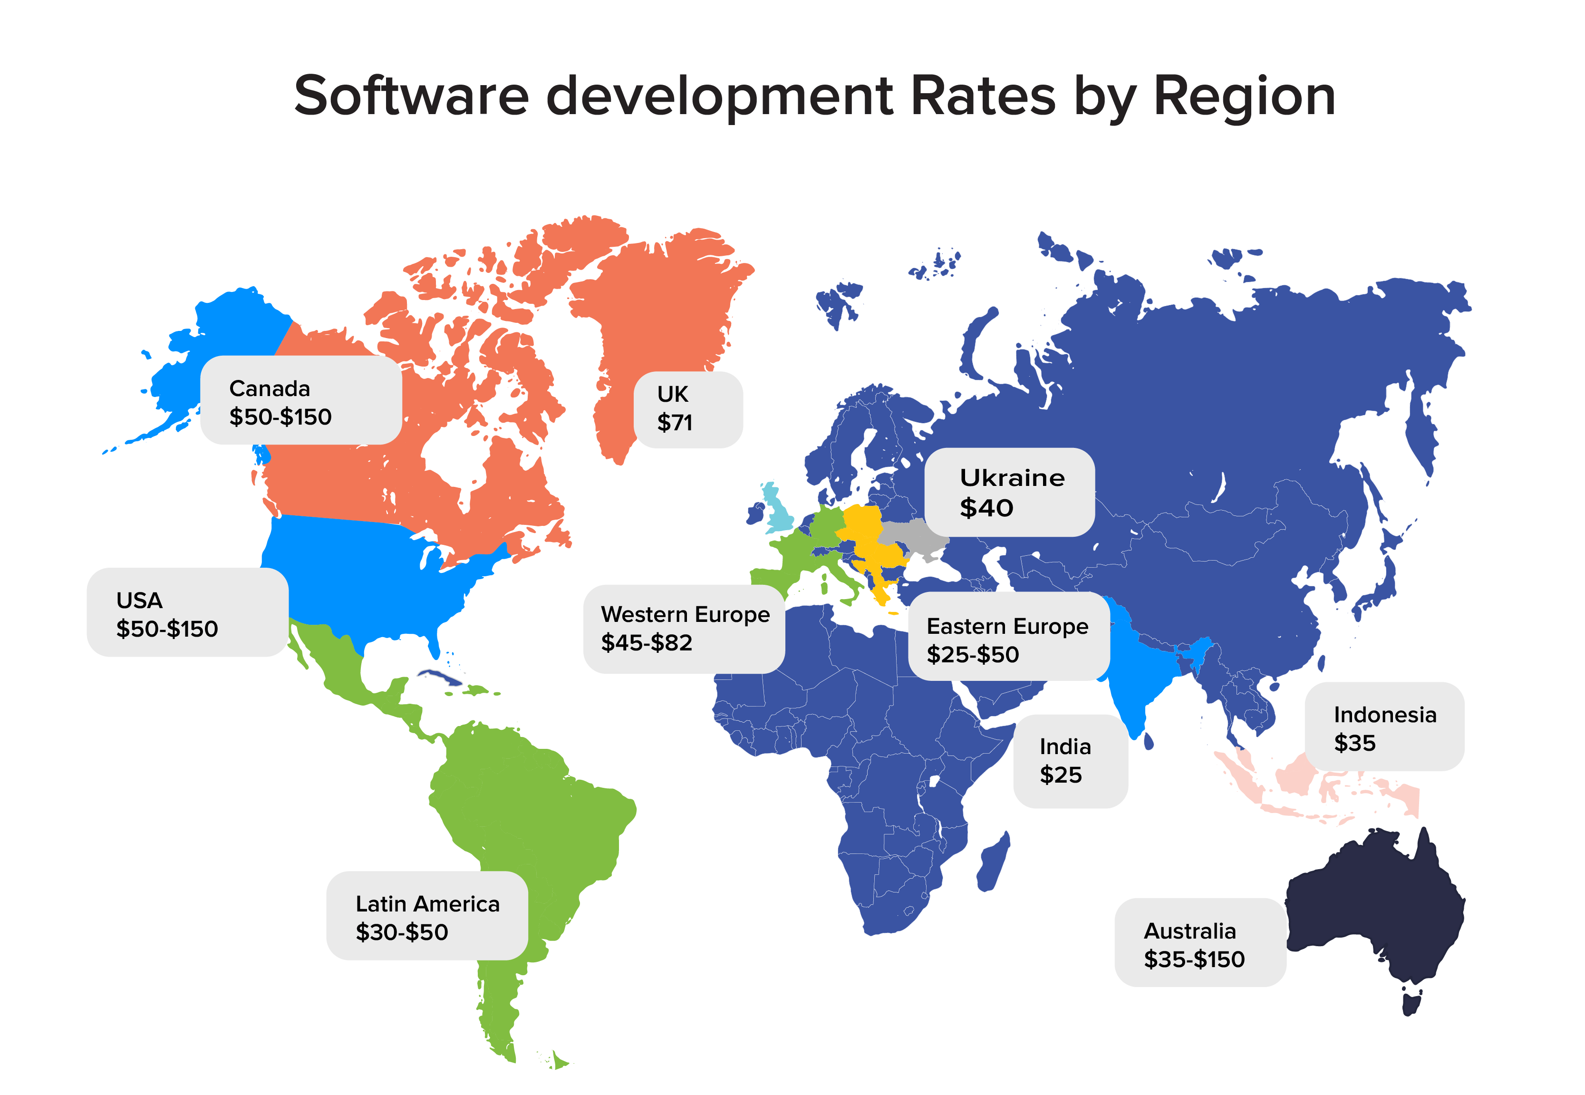Select the Latin America $30-$50 label
Viewport: 1585px width, 1095px height.
(427, 916)
